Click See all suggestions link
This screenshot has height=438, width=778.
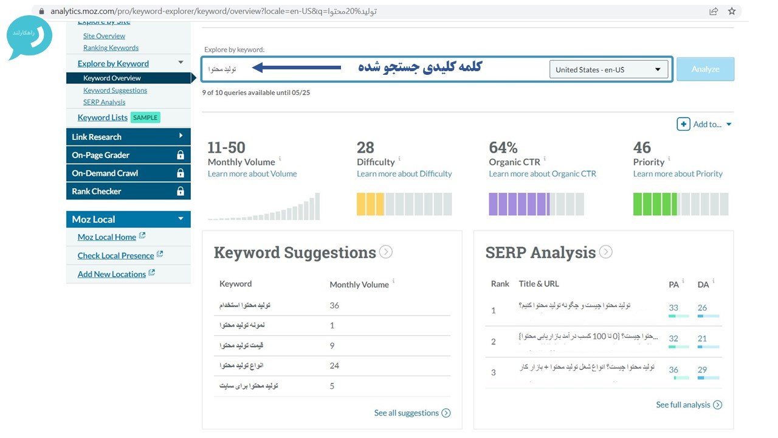click(412, 413)
